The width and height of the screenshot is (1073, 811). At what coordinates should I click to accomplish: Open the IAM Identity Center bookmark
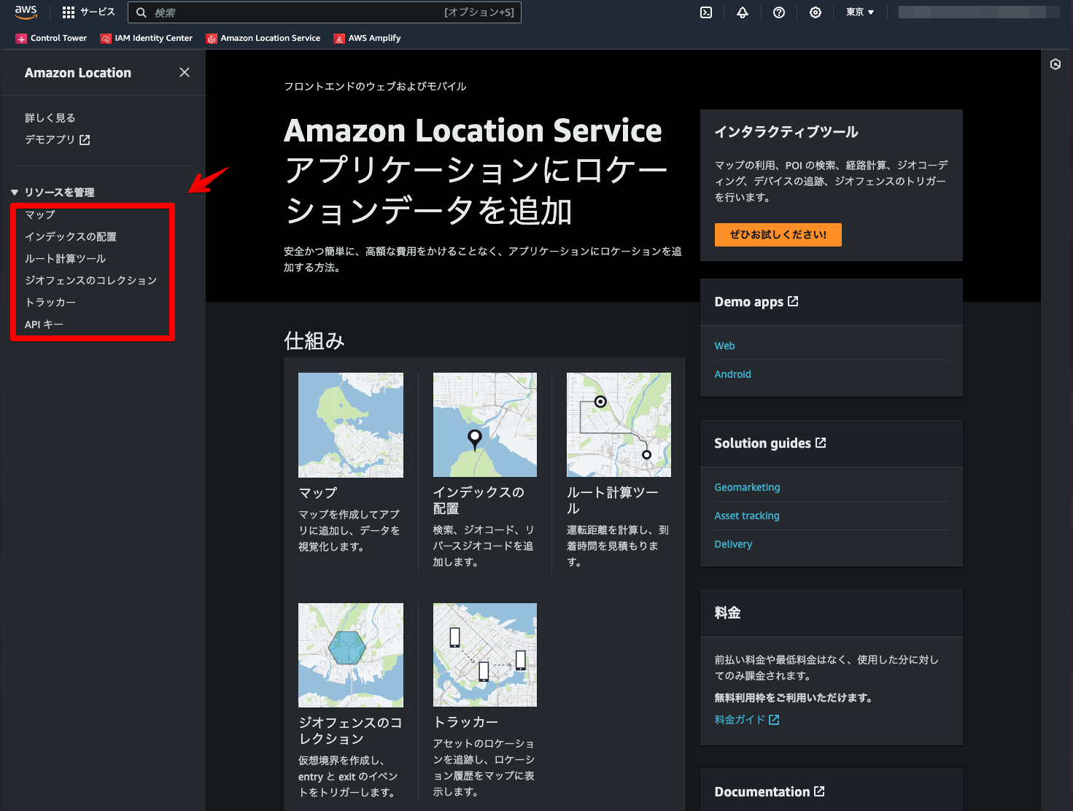147,38
